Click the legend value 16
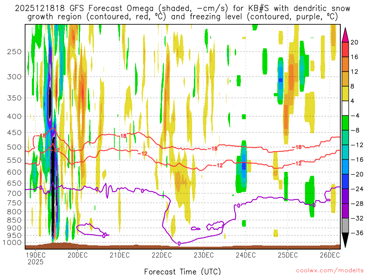 click(354, 57)
